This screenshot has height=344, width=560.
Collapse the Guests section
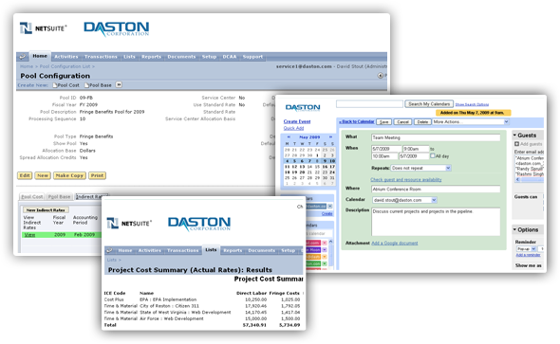(514, 136)
